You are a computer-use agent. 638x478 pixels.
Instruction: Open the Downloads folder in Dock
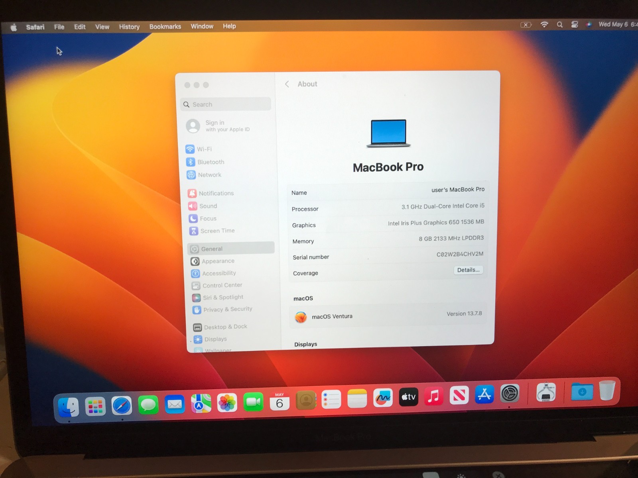tap(582, 392)
